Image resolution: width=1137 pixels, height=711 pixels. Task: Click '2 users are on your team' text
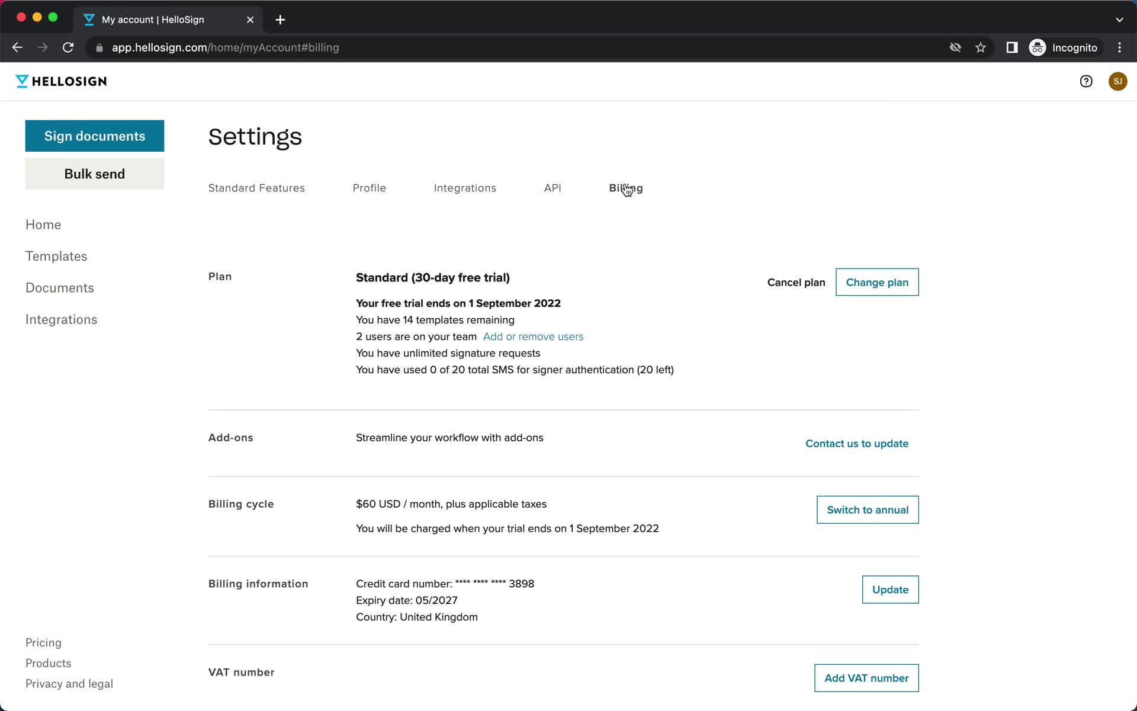[x=416, y=337]
